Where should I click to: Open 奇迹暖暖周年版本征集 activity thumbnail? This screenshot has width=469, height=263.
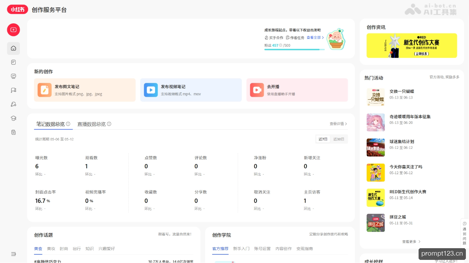coord(376,122)
